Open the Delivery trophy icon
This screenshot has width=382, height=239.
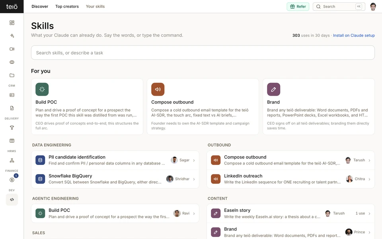(x=12, y=127)
